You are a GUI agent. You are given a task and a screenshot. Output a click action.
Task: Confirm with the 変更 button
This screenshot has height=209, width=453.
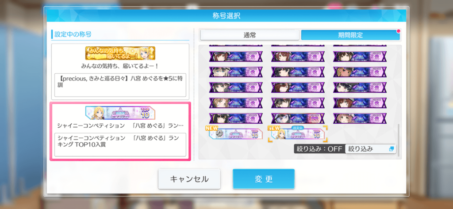(x=264, y=179)
